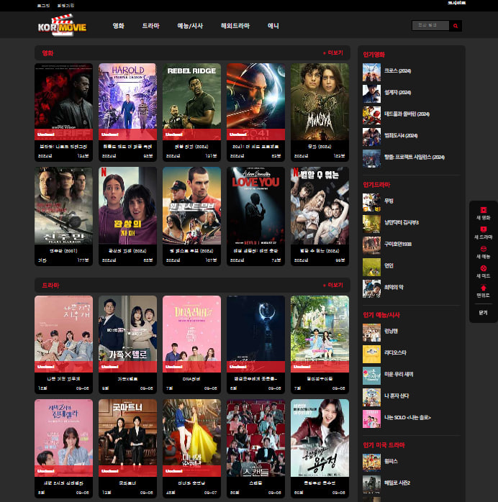Open the 원 패스트 무브 movie poster
The height and width of the screenshot is (502, 498).
[191, 206]
